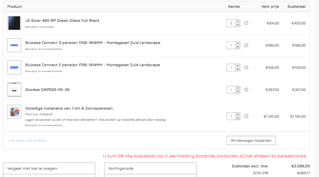The image size is (319, 177).
Task: Increase quantity of Goodwe GW2500-XS-30
Action: click(x=238, y=88)
